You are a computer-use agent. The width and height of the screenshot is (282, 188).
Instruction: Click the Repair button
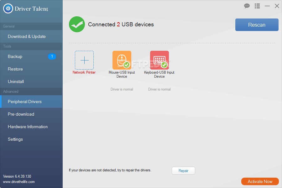[183, 170]
